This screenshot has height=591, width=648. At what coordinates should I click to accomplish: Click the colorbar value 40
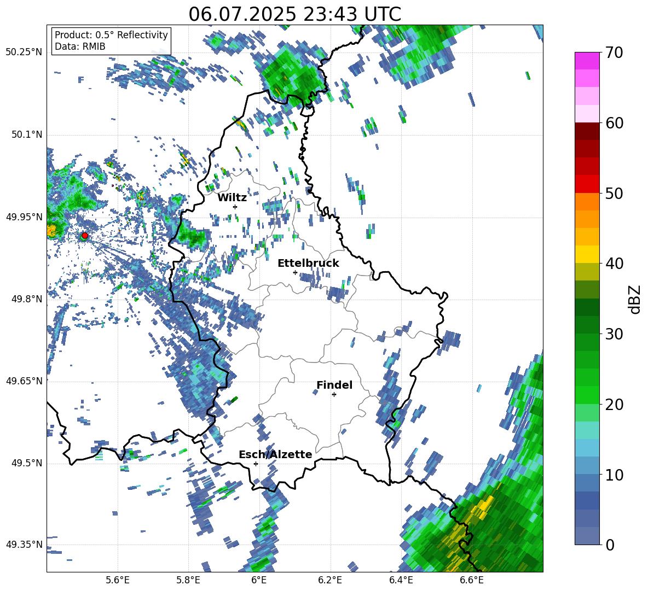click(x=614, y=264)
